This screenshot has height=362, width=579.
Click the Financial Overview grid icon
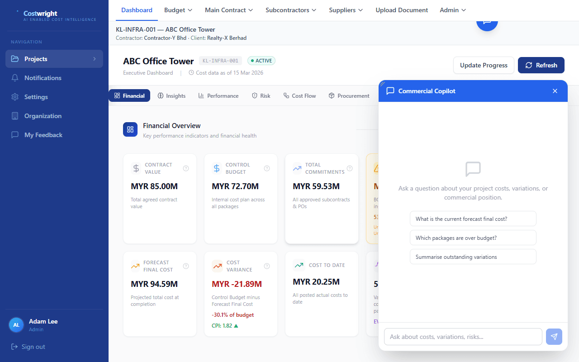(x=130, y=129)
